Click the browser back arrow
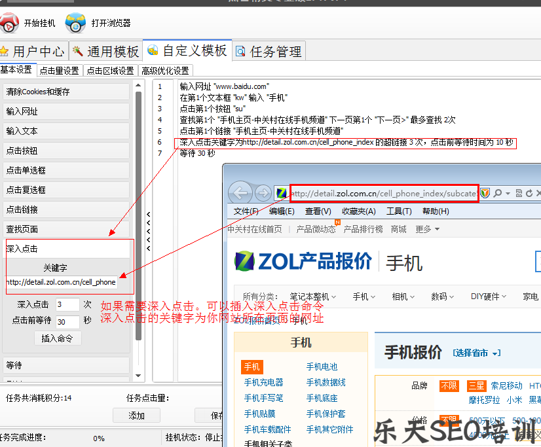This screenshot has width=541, height=447. tap(240, 192)
